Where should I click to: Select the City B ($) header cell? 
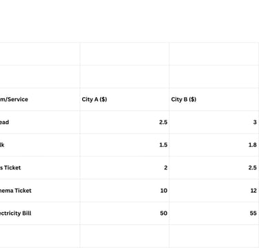(214, 99)
